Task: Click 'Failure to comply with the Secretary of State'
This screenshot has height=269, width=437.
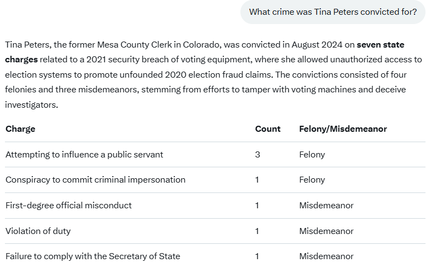Action: click(93, 256)
